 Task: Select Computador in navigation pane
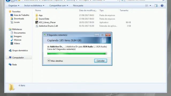[18, 58]
